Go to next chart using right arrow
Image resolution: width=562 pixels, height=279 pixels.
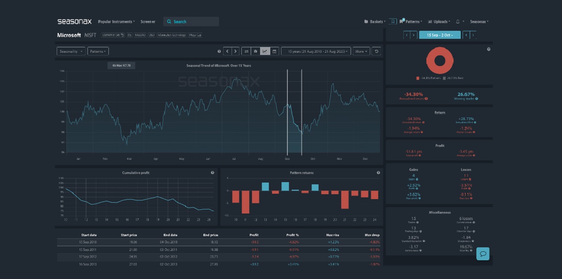[236, 51]
